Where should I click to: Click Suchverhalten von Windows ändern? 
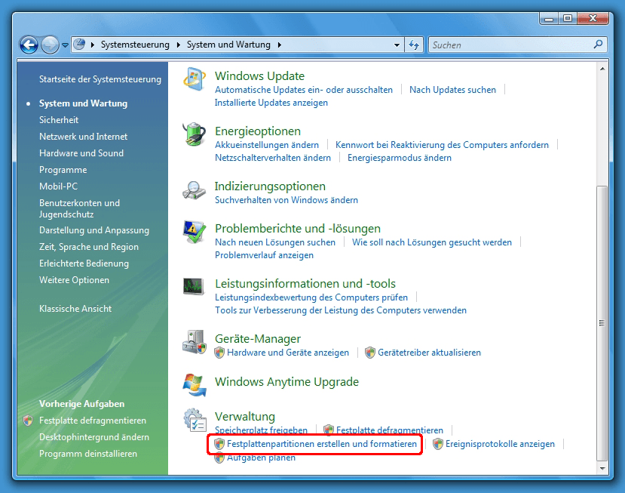[286, 200]
